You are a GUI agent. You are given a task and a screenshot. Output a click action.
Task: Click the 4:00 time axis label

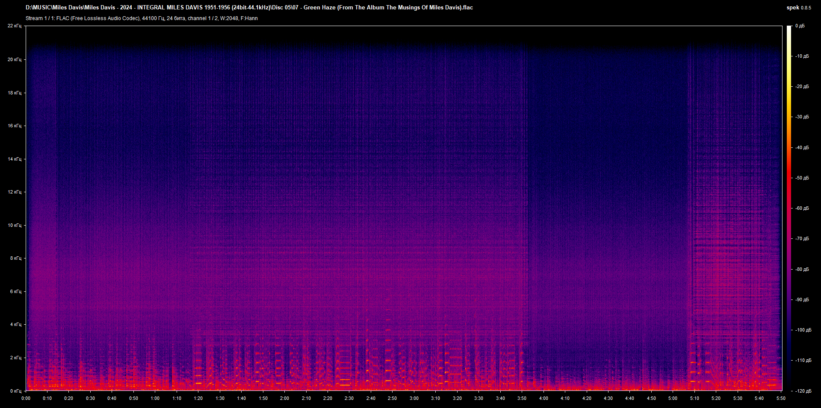(x=543, y=398)
